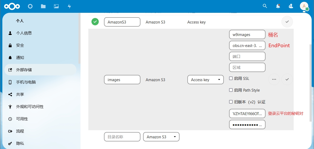Image resolution: width=314 pixels, height=149 pixels.
Task: Open 安全 settings in the sidebar
Action: pyautogui.click(x=20, y=45)
